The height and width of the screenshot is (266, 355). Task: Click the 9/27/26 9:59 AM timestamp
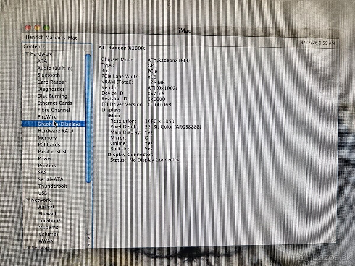[318, 43]
